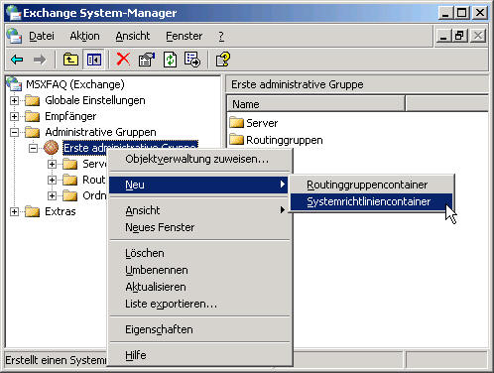
Task: Choose Liste exportieren... from context menu
Action: click(199, 304)
